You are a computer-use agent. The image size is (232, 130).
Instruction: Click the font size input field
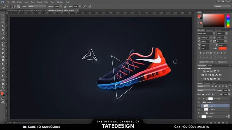(x=205, y=38)
